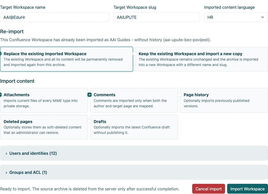Click the Re-import heading text
The width and height of the screenshot is (268, 194).
pos(12,32)
